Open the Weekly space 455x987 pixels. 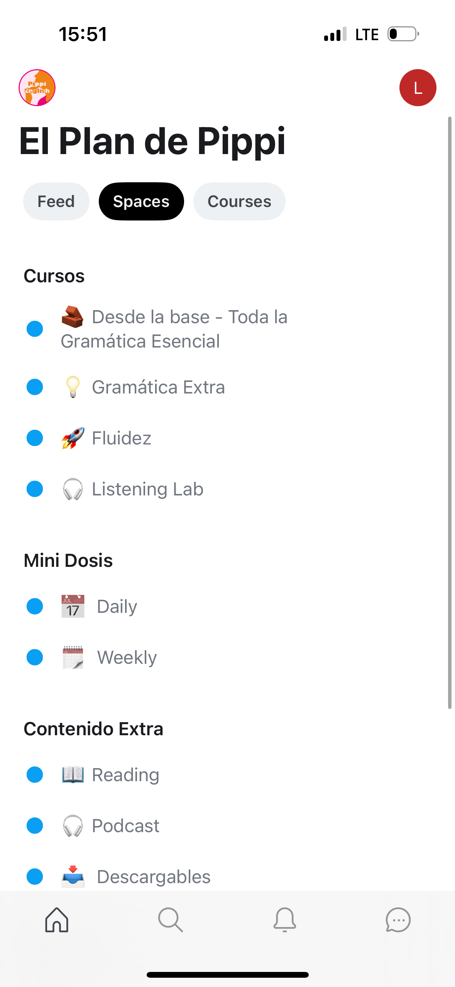point(127,657)
